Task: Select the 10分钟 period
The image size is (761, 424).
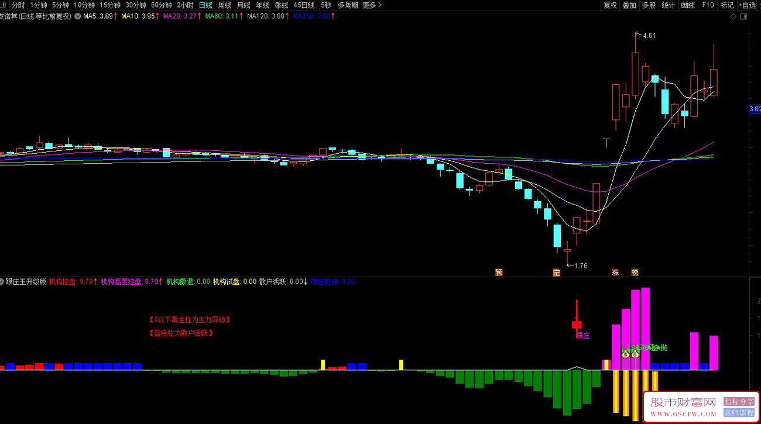Action: [84, 5]
